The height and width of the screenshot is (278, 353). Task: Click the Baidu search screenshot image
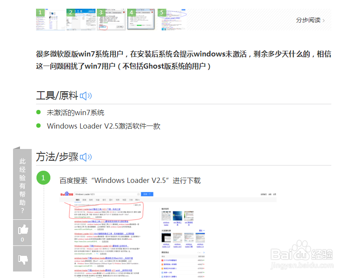168,234
